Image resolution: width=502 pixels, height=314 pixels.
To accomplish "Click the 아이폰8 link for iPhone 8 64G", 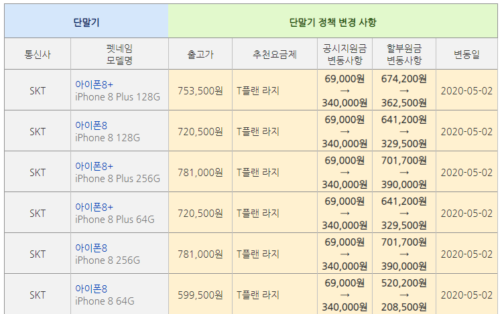I will [90, 289].
